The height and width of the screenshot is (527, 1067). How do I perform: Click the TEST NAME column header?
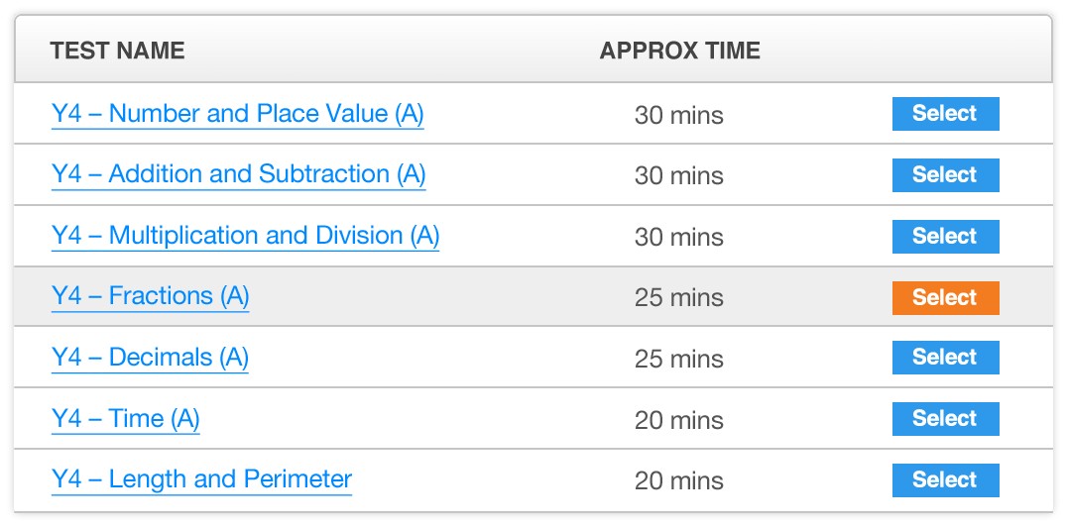117,51
